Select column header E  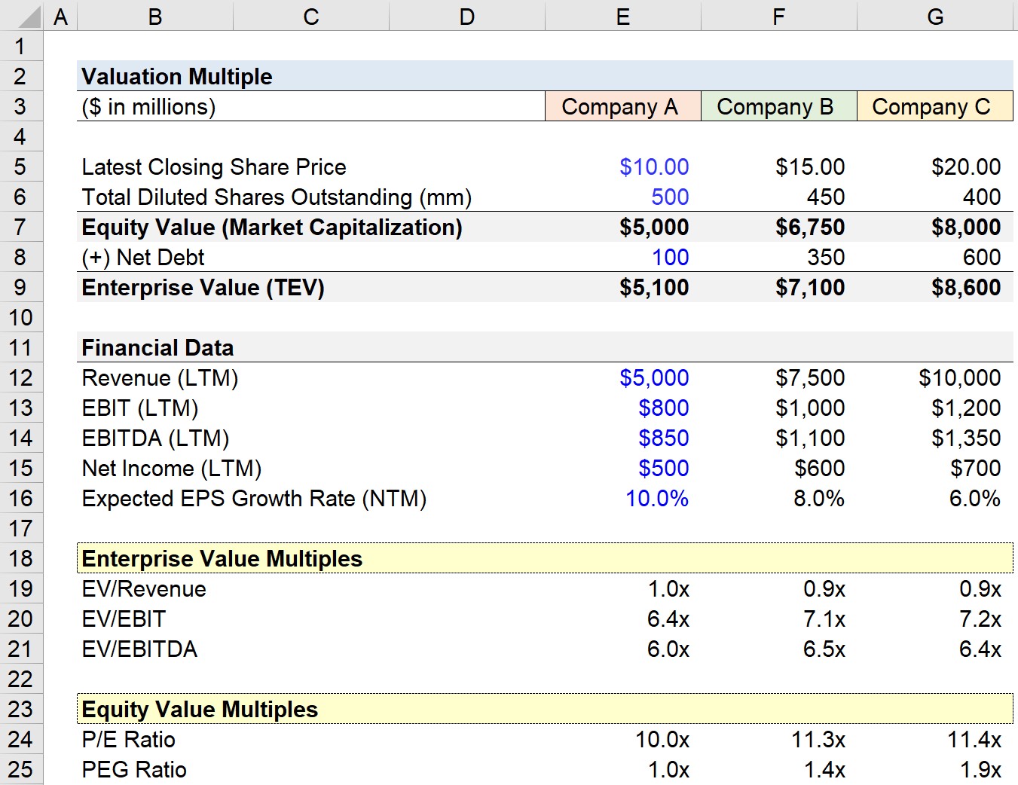(x=622, y=15)
